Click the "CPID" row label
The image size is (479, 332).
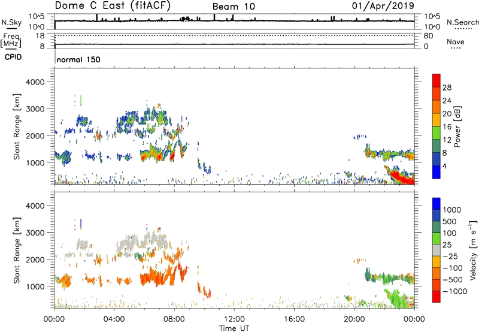point(13,57)
